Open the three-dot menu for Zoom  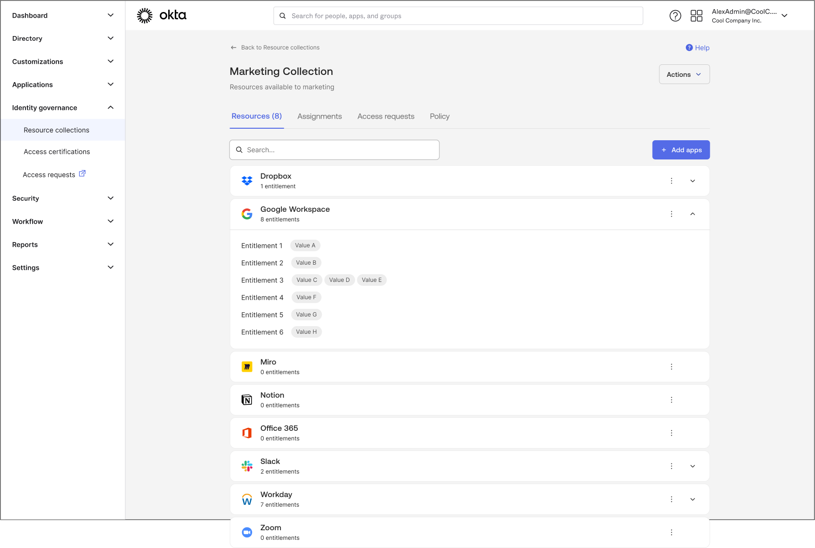(x=671, y=532)
